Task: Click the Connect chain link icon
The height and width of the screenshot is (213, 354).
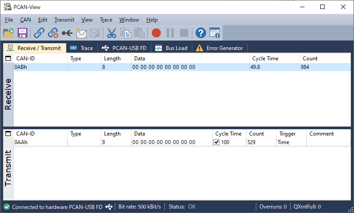Action: pyautogui.click(x=39, y=33)
